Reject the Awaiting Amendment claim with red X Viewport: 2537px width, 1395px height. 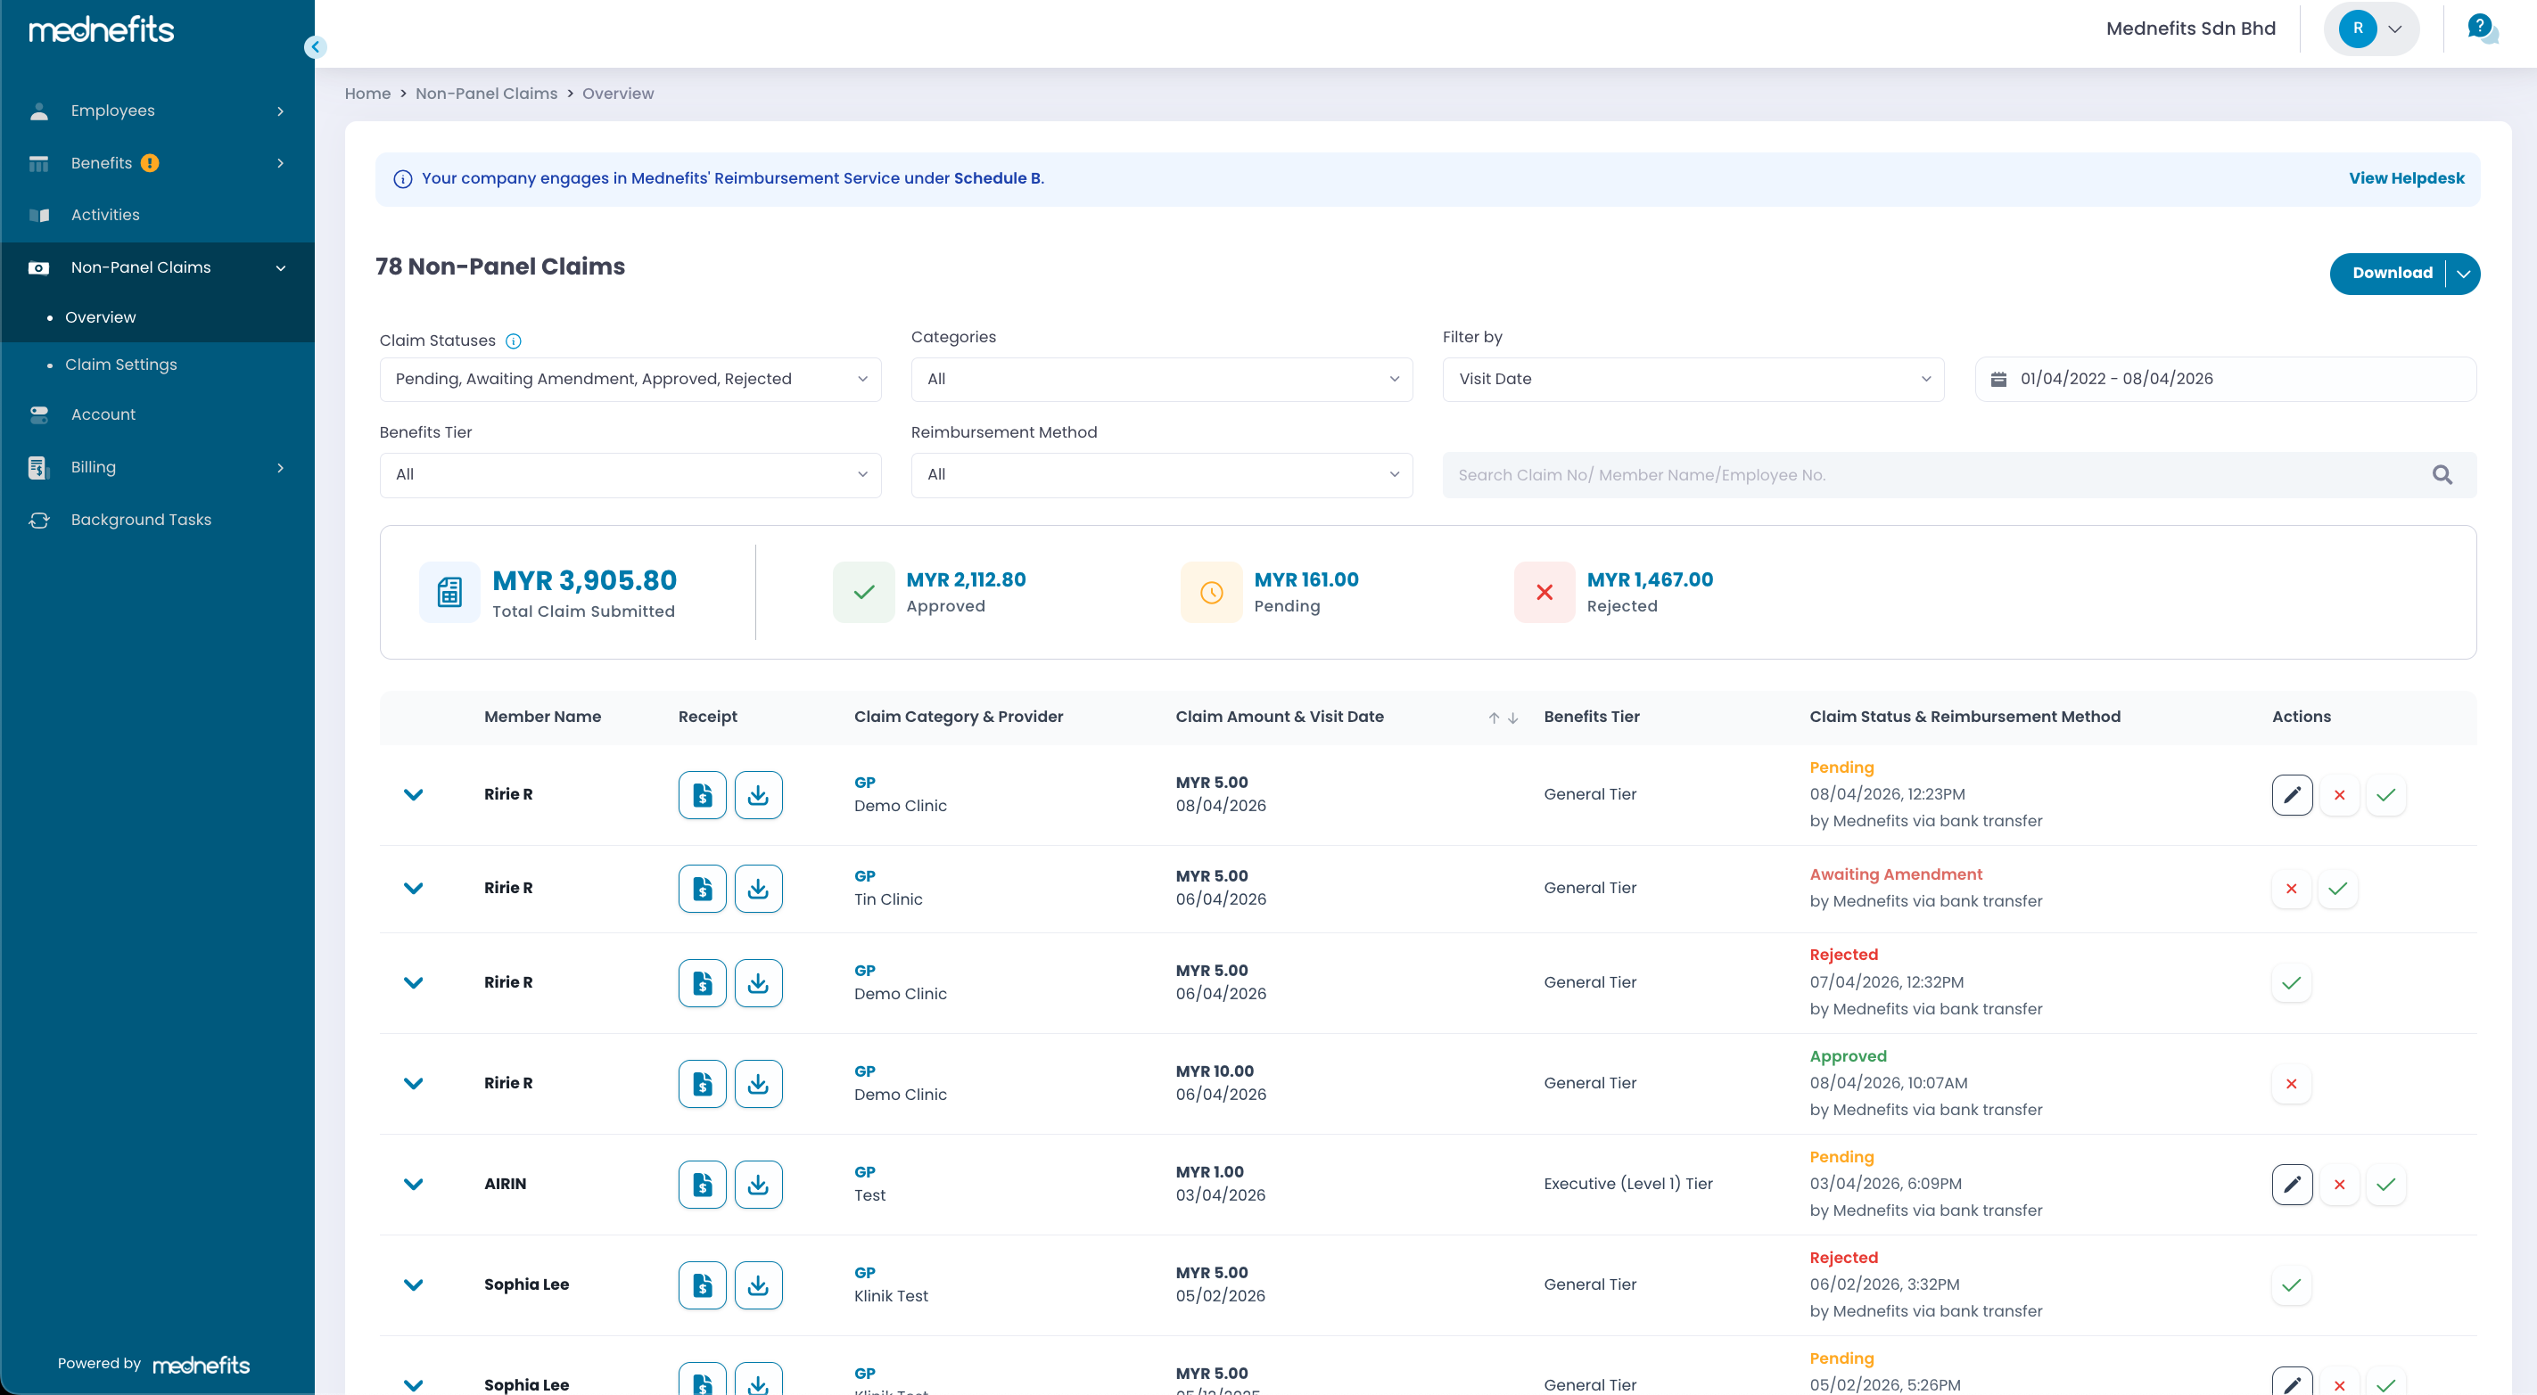pos(2291,888)
